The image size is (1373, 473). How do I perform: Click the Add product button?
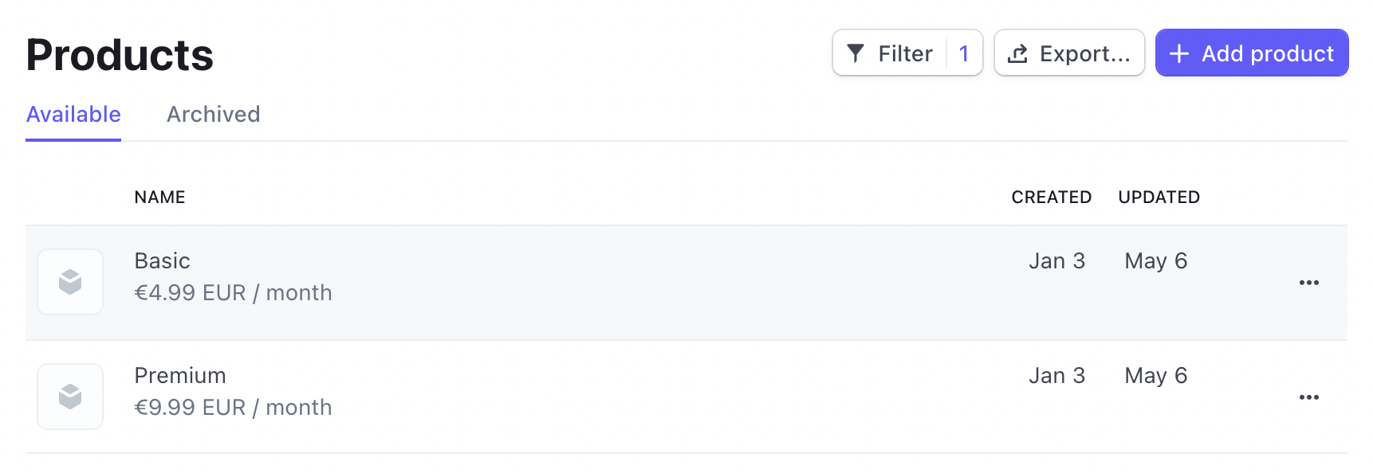pyautogui.click(x=1252, y=53)
